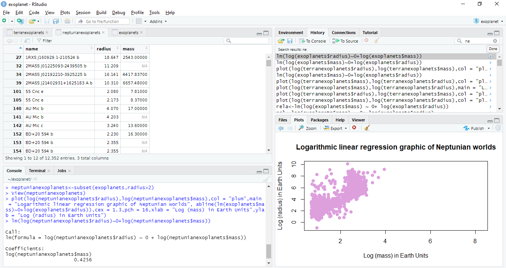Click the save history floppy disk icon
Image resolution: width=506 pixels, height=268 pixels.
point(290,41)
